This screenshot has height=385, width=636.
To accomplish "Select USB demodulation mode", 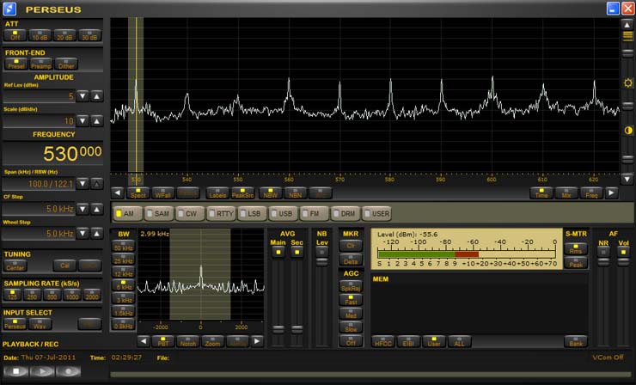I will (x=284, y=213).
